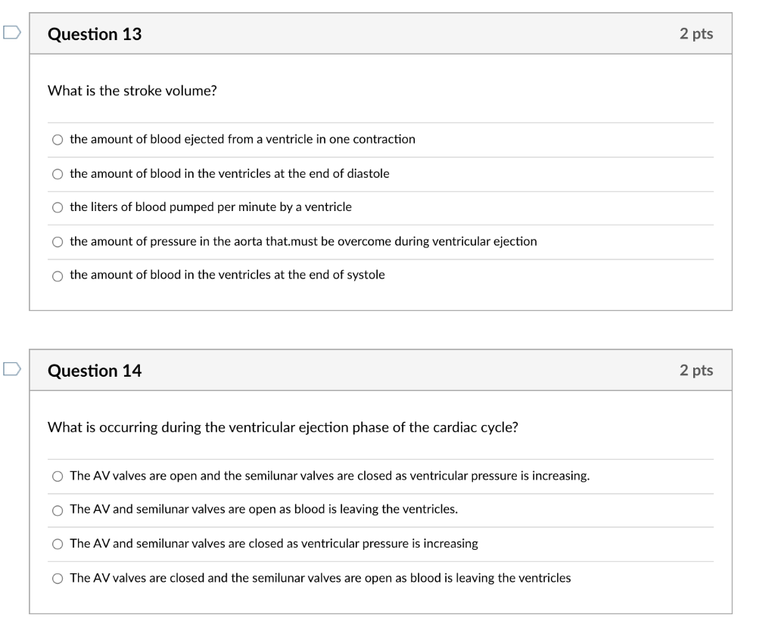This screenshot has height=621, width=775.
Task: Select 'AV valves closed, semilunar valves open' option
Action: [58, 579]
